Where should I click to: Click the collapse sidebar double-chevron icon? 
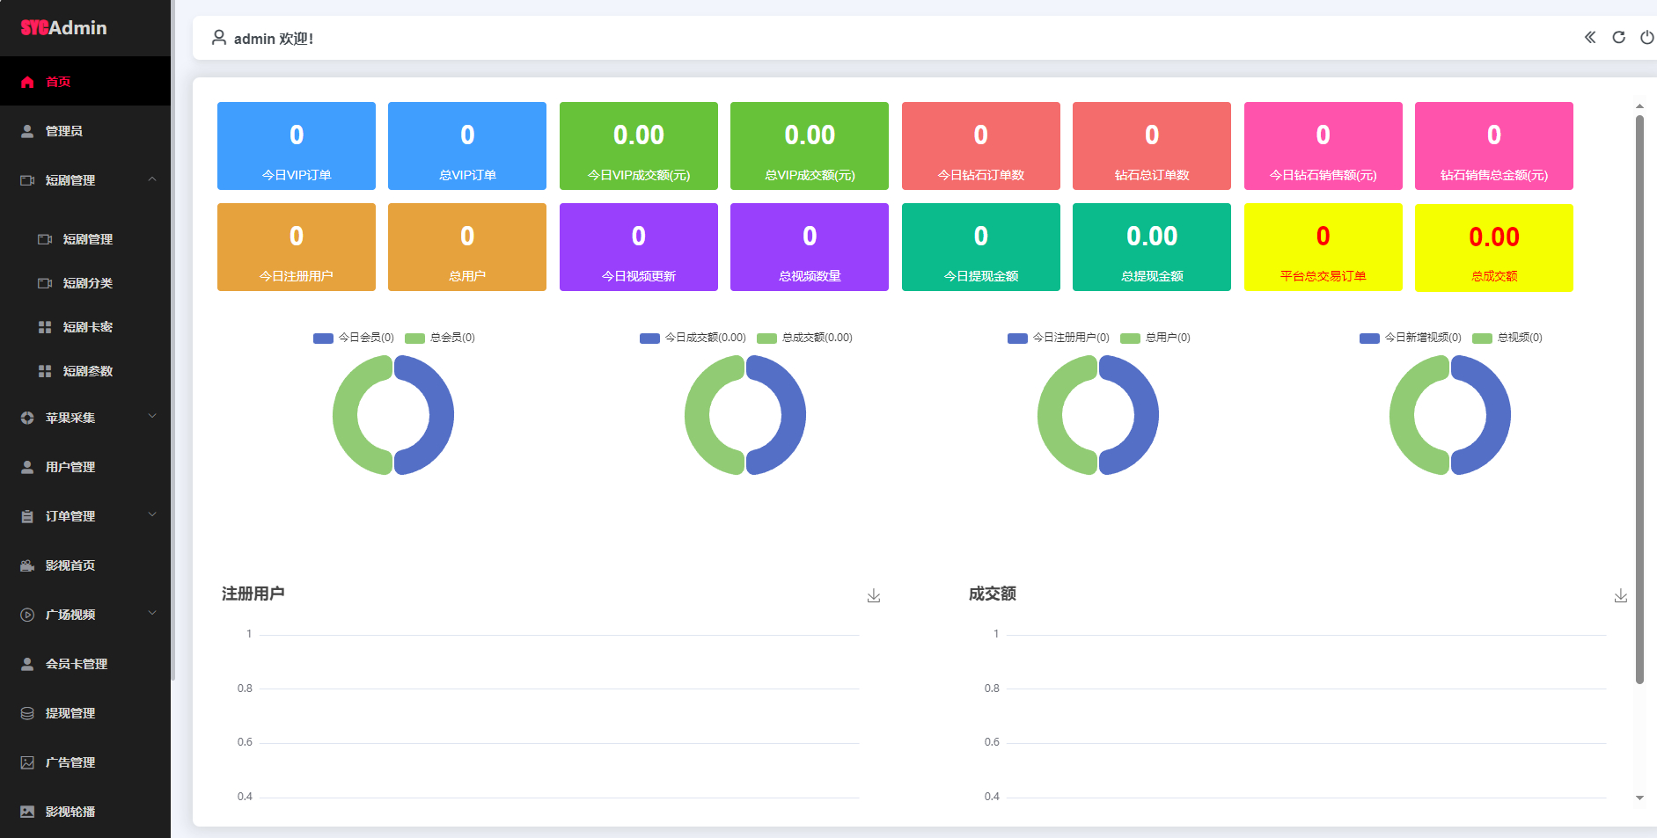1590,37
